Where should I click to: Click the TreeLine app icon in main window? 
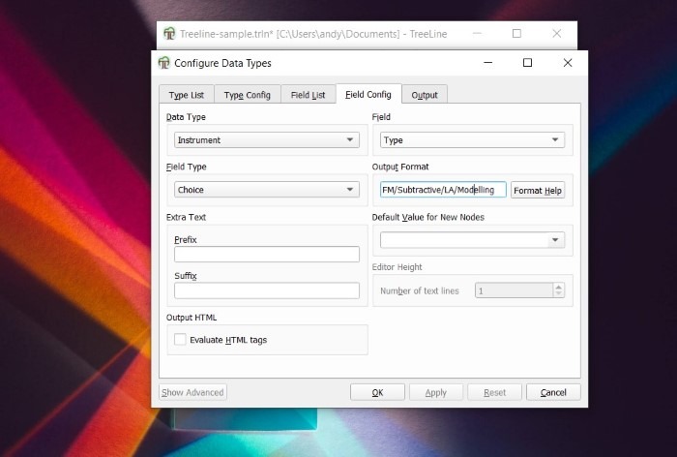tap(170, 34)
